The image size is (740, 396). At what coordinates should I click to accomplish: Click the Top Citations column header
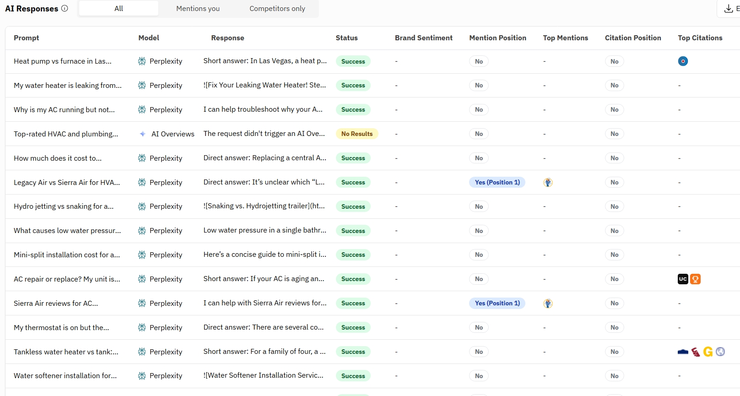[x=700, y=38]
